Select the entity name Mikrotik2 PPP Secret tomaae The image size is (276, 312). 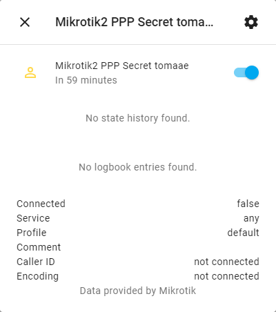coord(122,66)
